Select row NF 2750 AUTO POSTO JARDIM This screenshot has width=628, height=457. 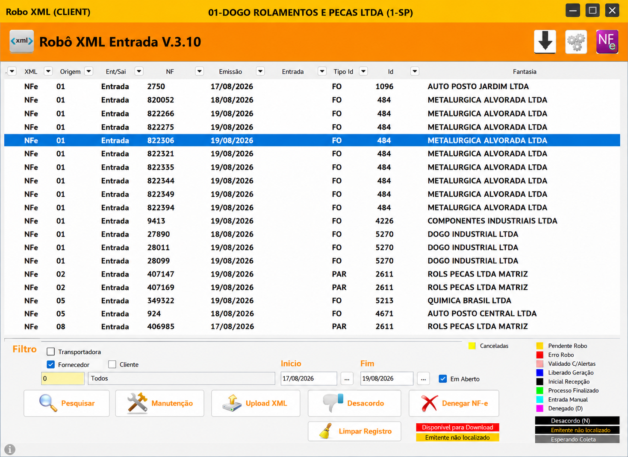pos(312,87)
